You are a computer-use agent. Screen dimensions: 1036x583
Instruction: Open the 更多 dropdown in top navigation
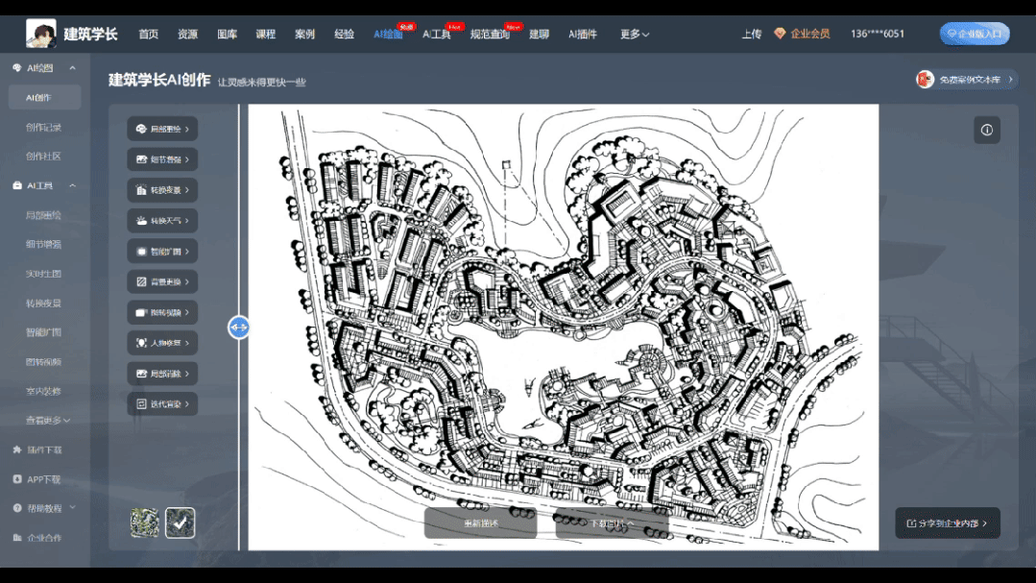pos(635,34)
